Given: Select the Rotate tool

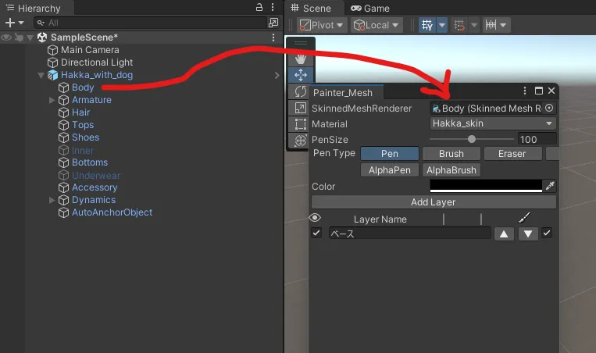Looking at the screenshot, I should point(300,91).
